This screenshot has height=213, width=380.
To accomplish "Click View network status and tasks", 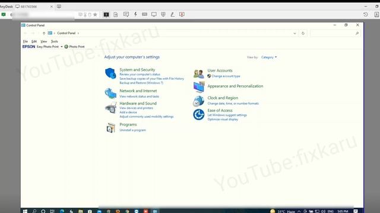I will (140, 96).
